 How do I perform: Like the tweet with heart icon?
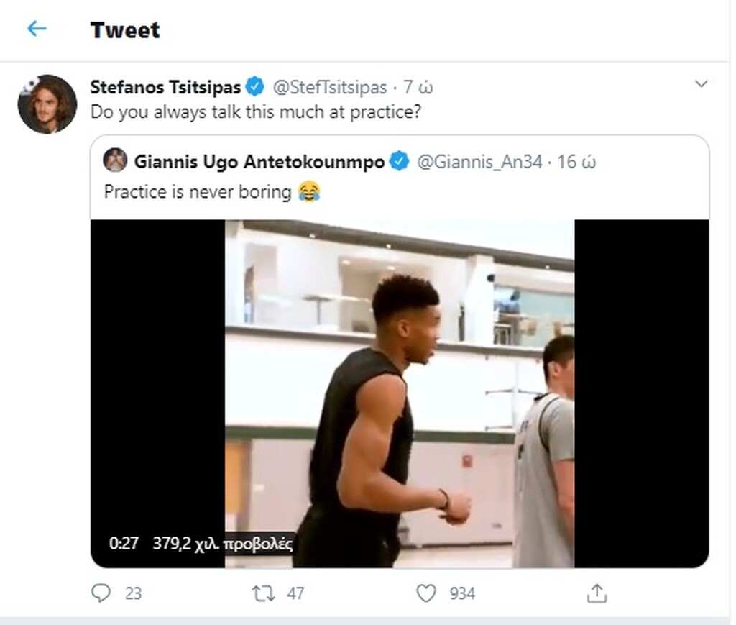[426, 593]
